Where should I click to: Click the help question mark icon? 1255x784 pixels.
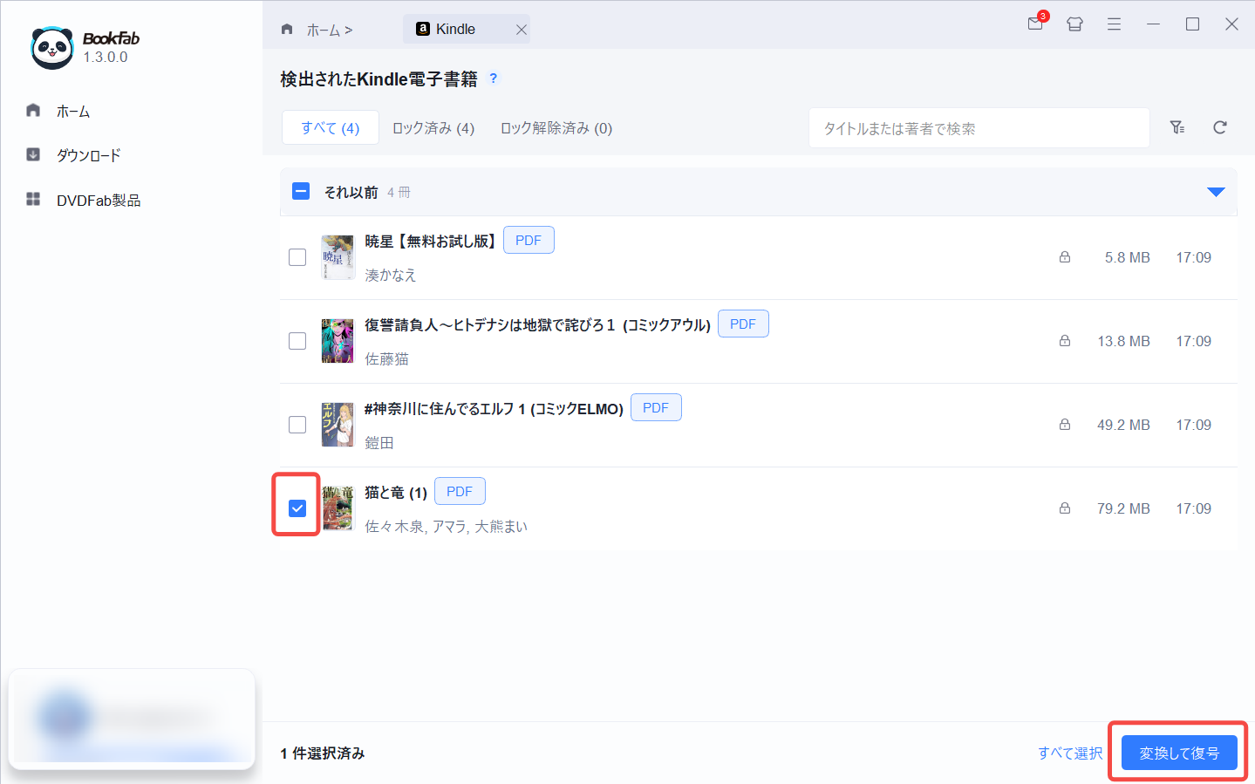click(494, 78)
